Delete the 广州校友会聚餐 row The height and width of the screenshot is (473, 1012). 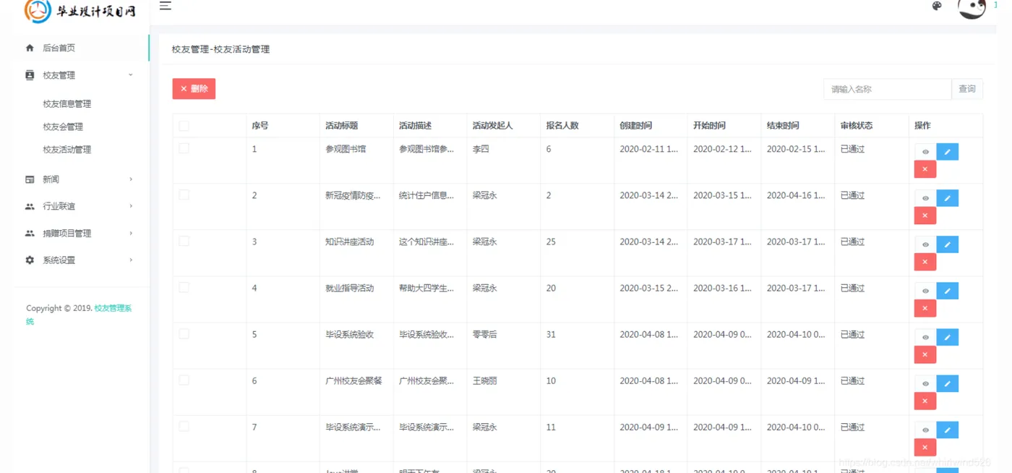pyautogui.click(x=925, y=401)
